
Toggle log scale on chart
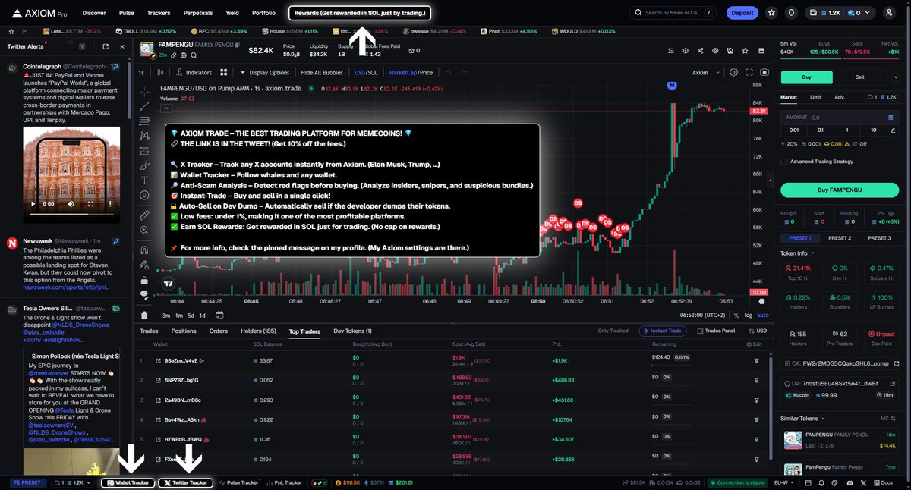pyautogui.click(x=749, y=315)
